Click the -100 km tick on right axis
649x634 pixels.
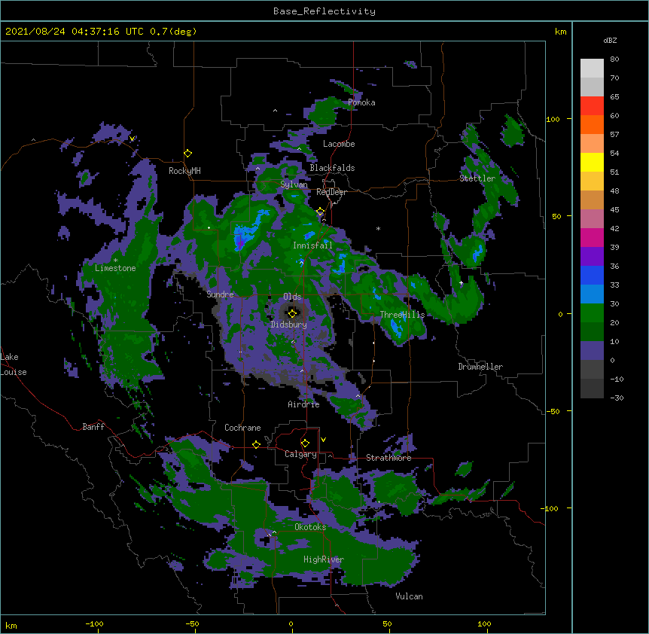(x=550, y=508)
